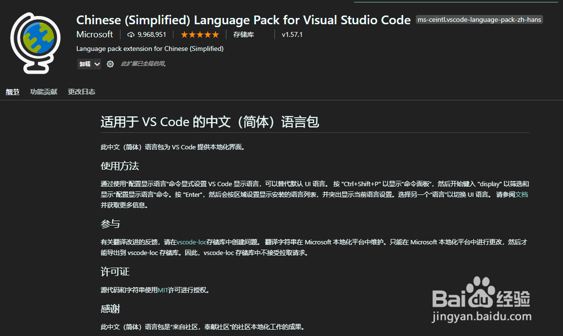The height and width of the screenshot is (336, 563).
Task: Click the 使用方法 heading
Action: pos(119,166)
